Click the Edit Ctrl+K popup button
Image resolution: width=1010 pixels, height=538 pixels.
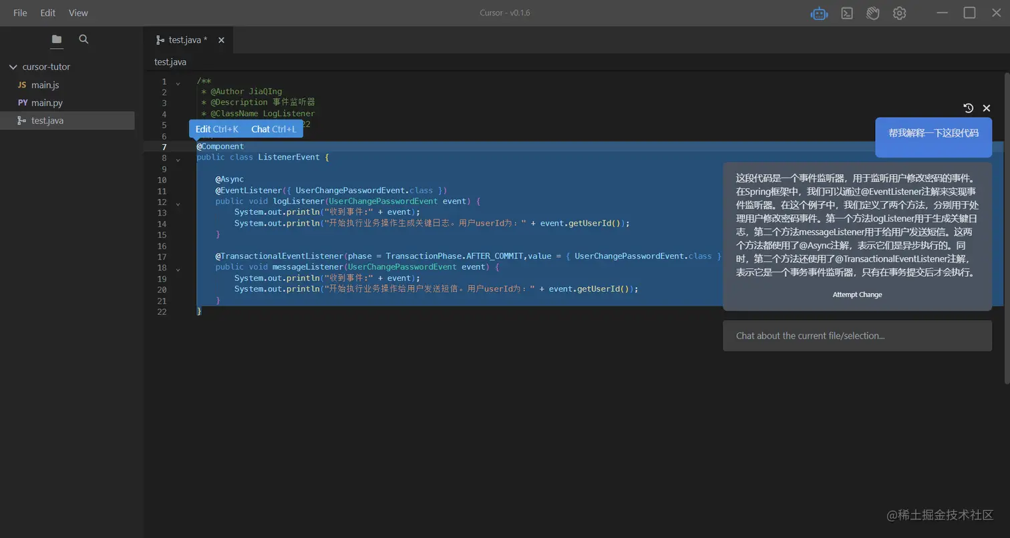tap(216, 129)
